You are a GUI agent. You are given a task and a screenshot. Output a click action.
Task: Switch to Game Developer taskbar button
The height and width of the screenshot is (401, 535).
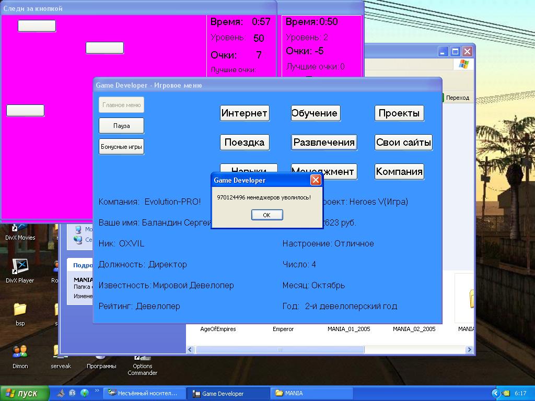click(228, 394)
